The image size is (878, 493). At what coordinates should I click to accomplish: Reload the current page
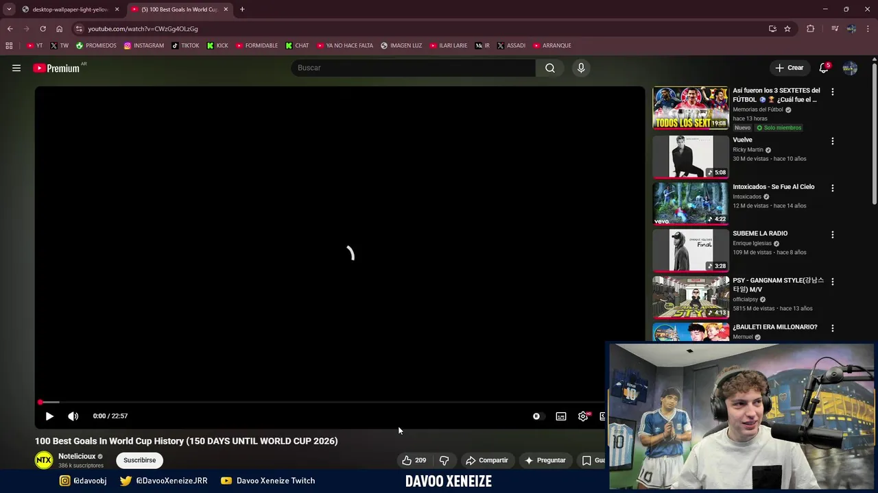[43, 29]
